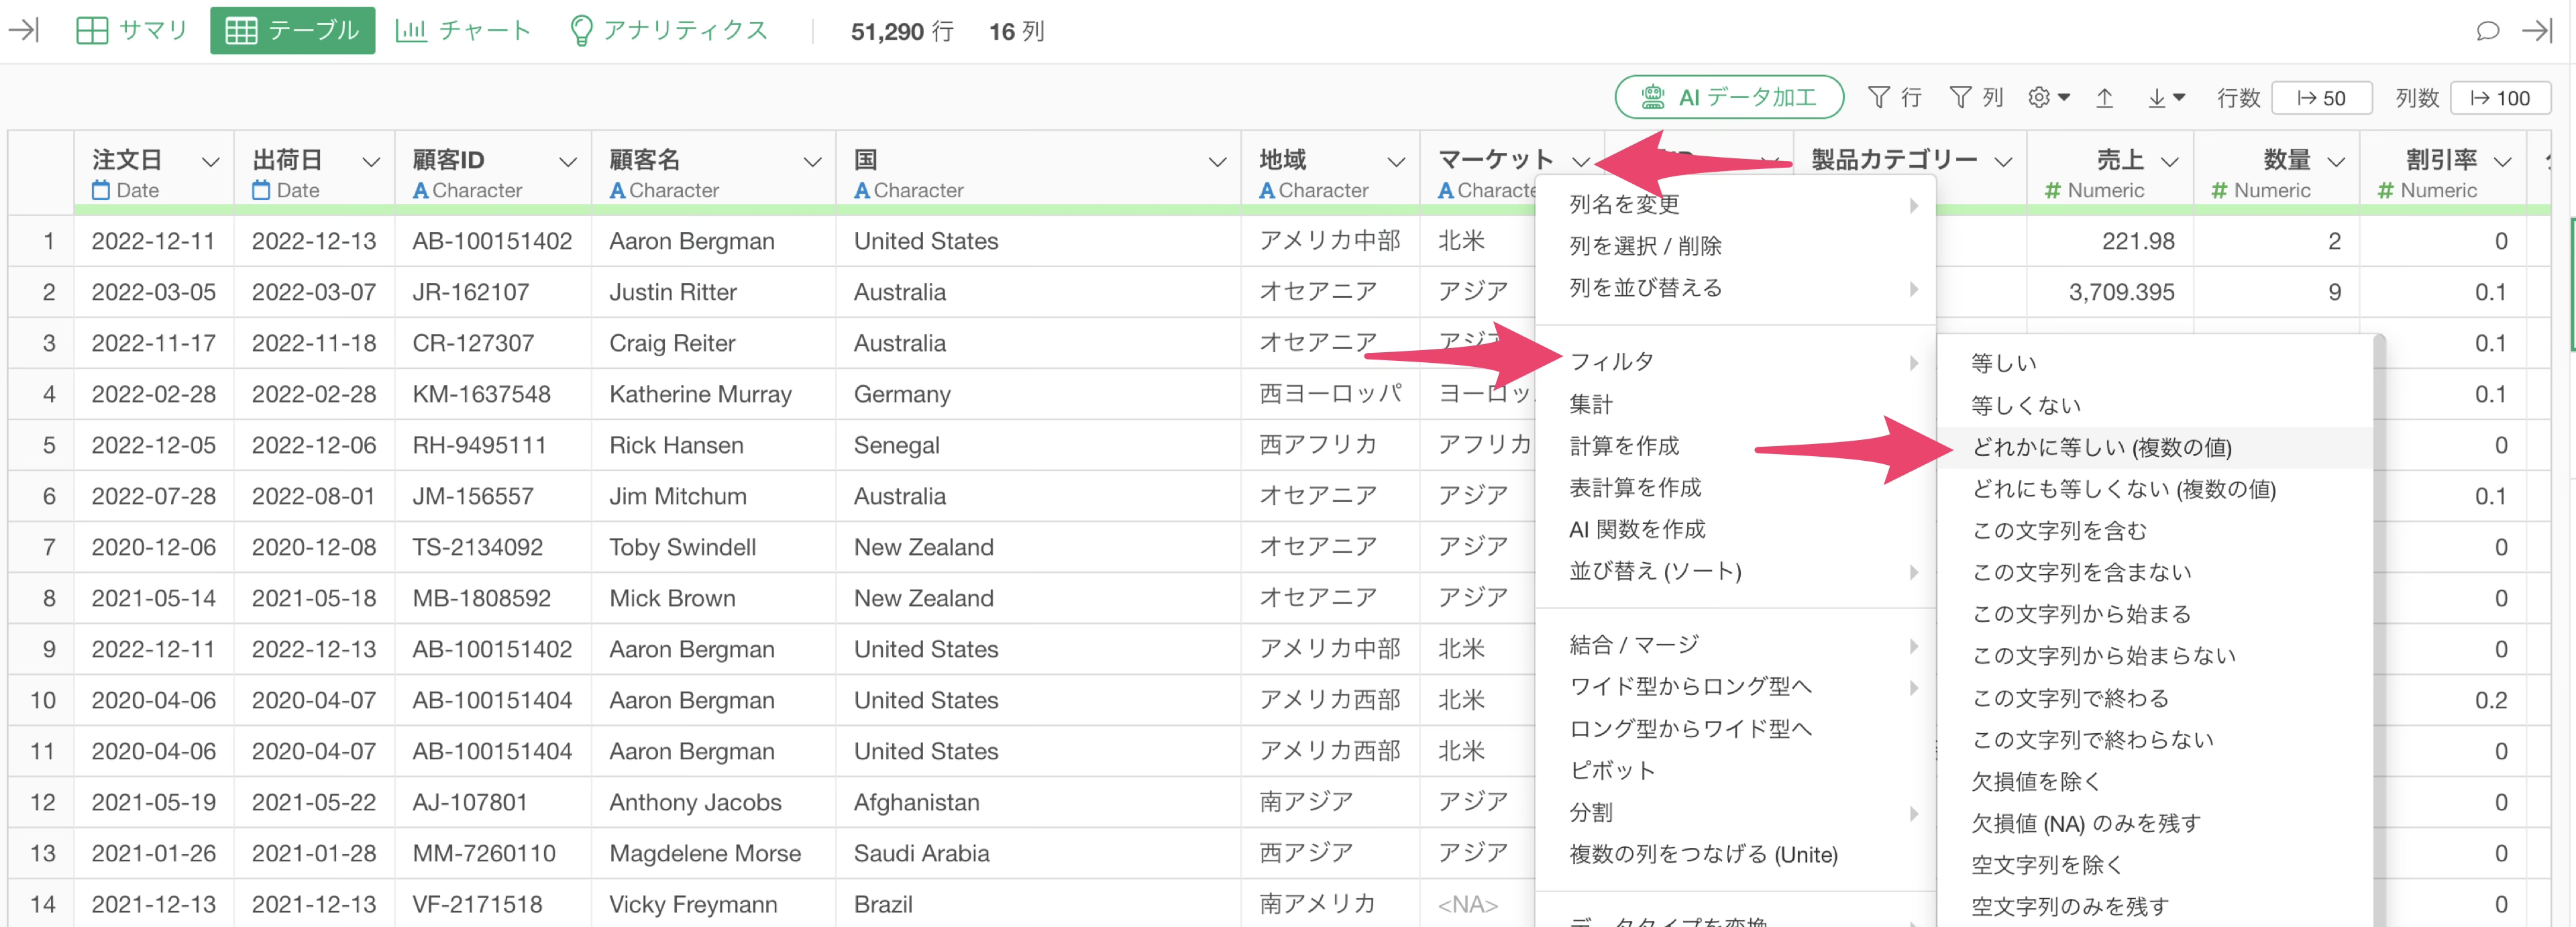Click the upward arrow export icon

coord(2105,97)
